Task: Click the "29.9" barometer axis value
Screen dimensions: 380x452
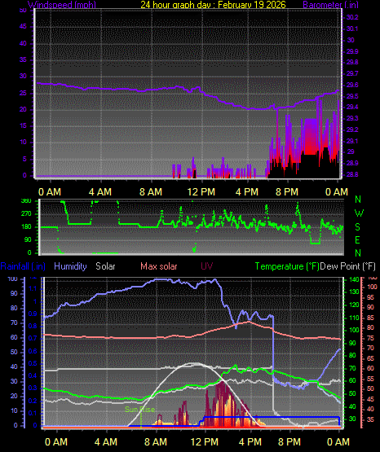Action: coord(352,51)
